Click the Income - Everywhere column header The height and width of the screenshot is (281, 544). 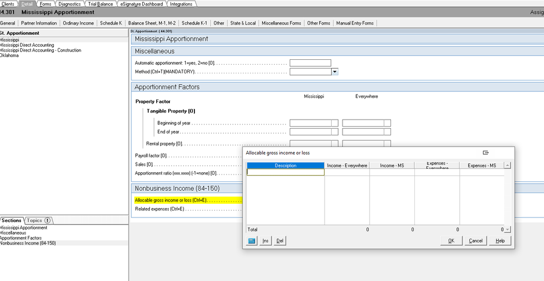coord(347,166)
